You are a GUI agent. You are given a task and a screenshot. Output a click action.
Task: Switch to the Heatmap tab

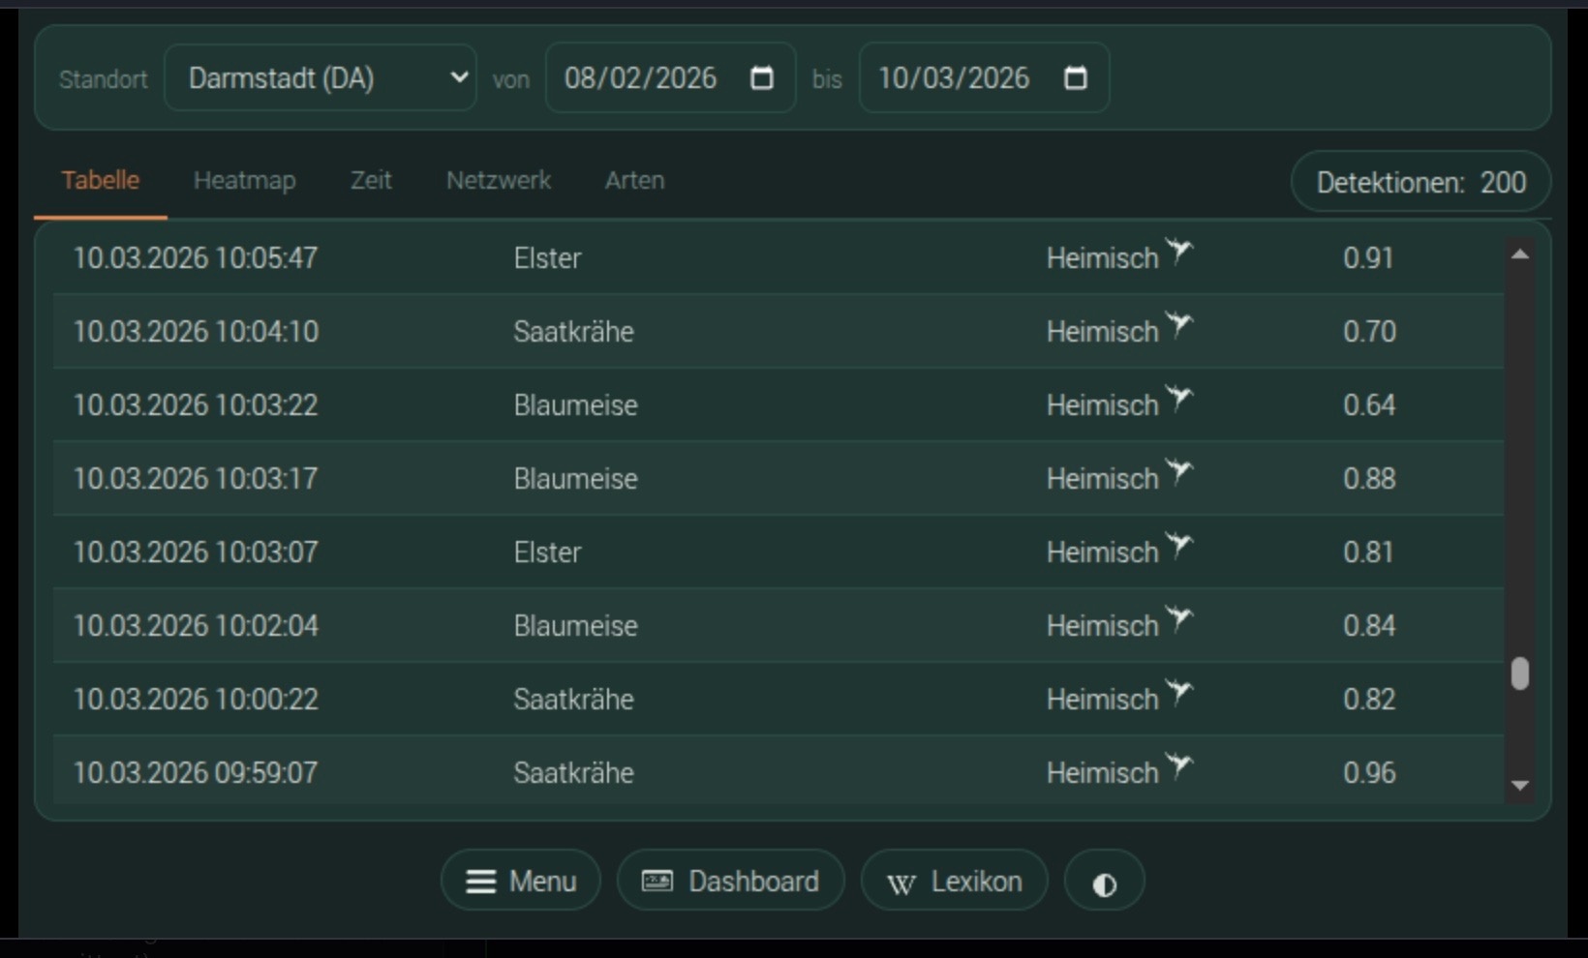[x=244, y=181]
